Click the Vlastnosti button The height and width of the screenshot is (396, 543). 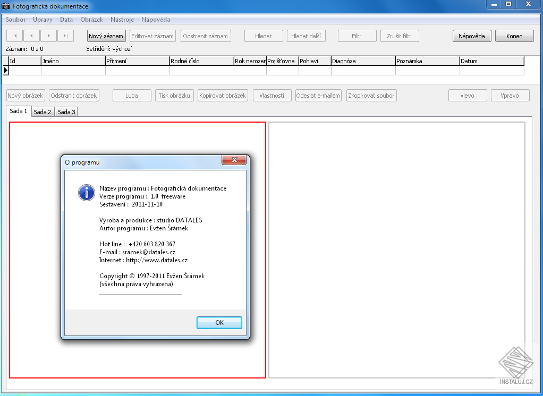[x=272, y=96]
